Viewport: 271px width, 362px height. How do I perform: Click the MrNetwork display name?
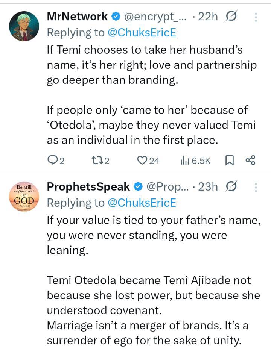tap(77, 17)
